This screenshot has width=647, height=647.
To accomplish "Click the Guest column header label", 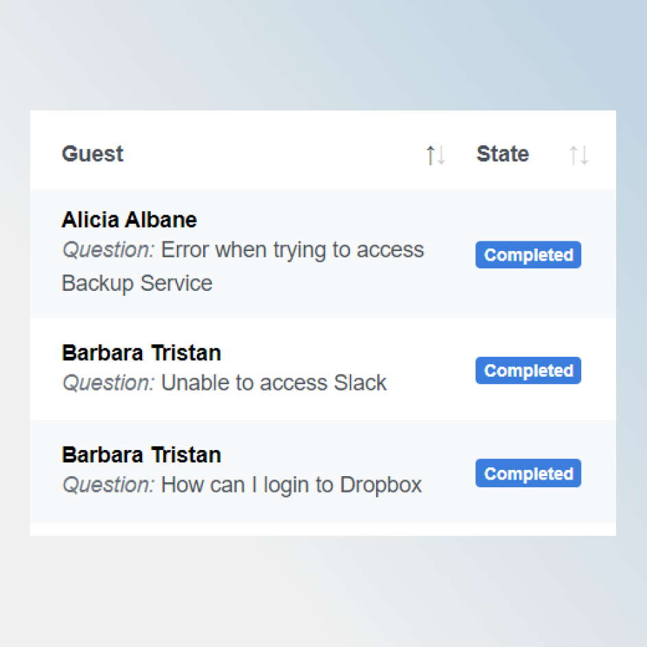I will click(93, 154).
